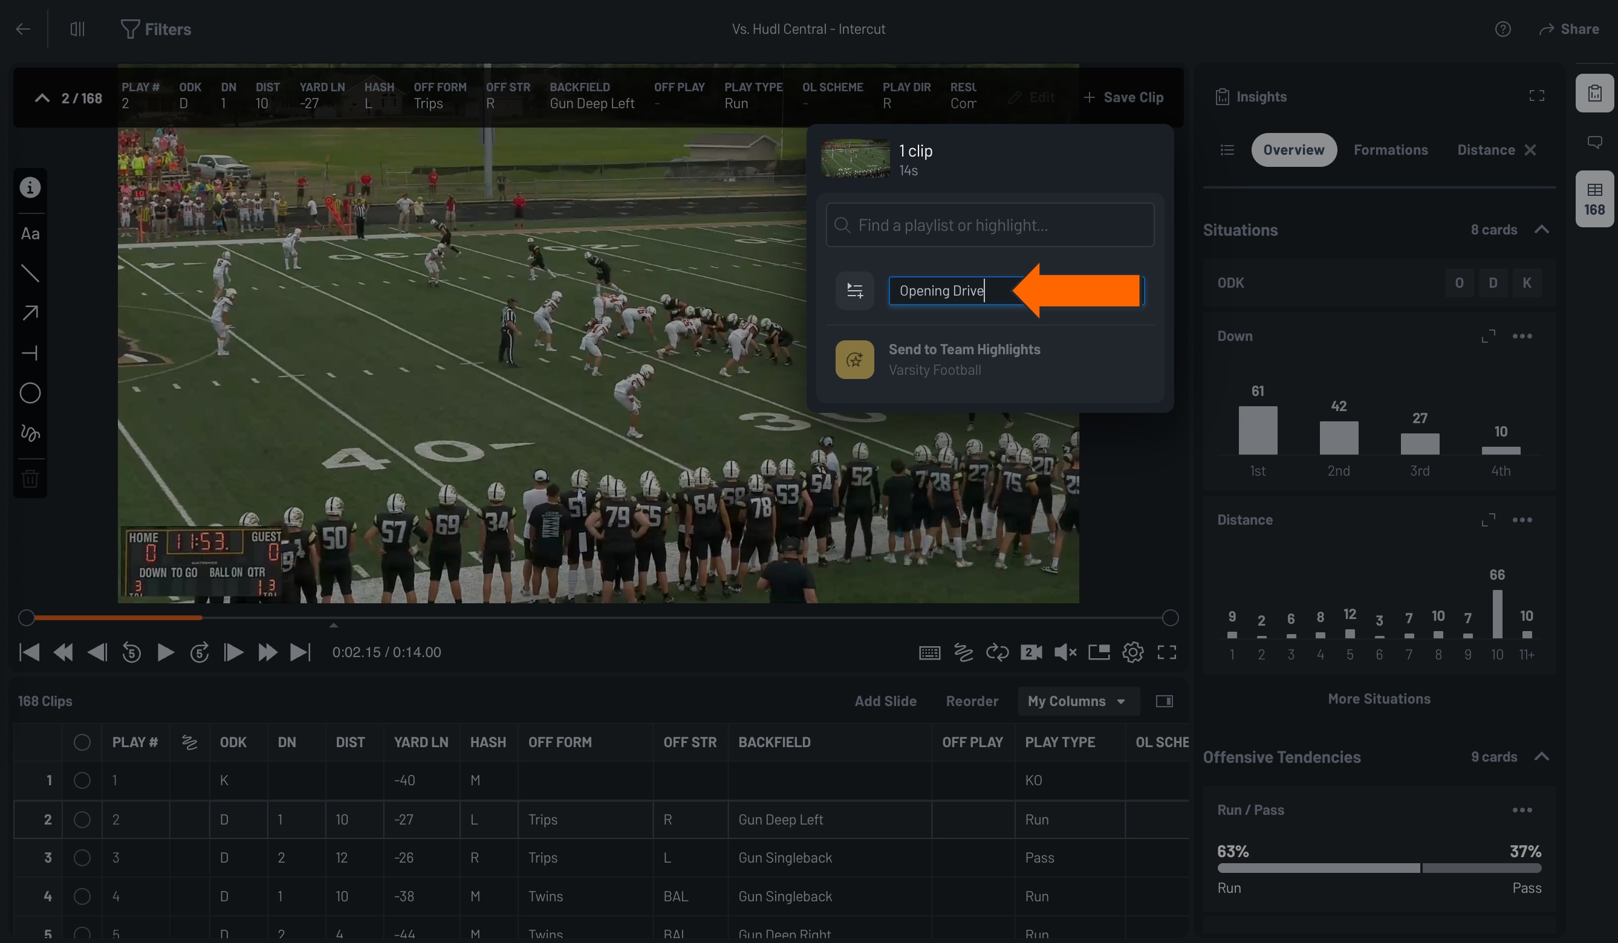The width and height of the screenshot is (1618, 943).
Task: Enable picture-in-picture mode
Action: point(1099,652)
